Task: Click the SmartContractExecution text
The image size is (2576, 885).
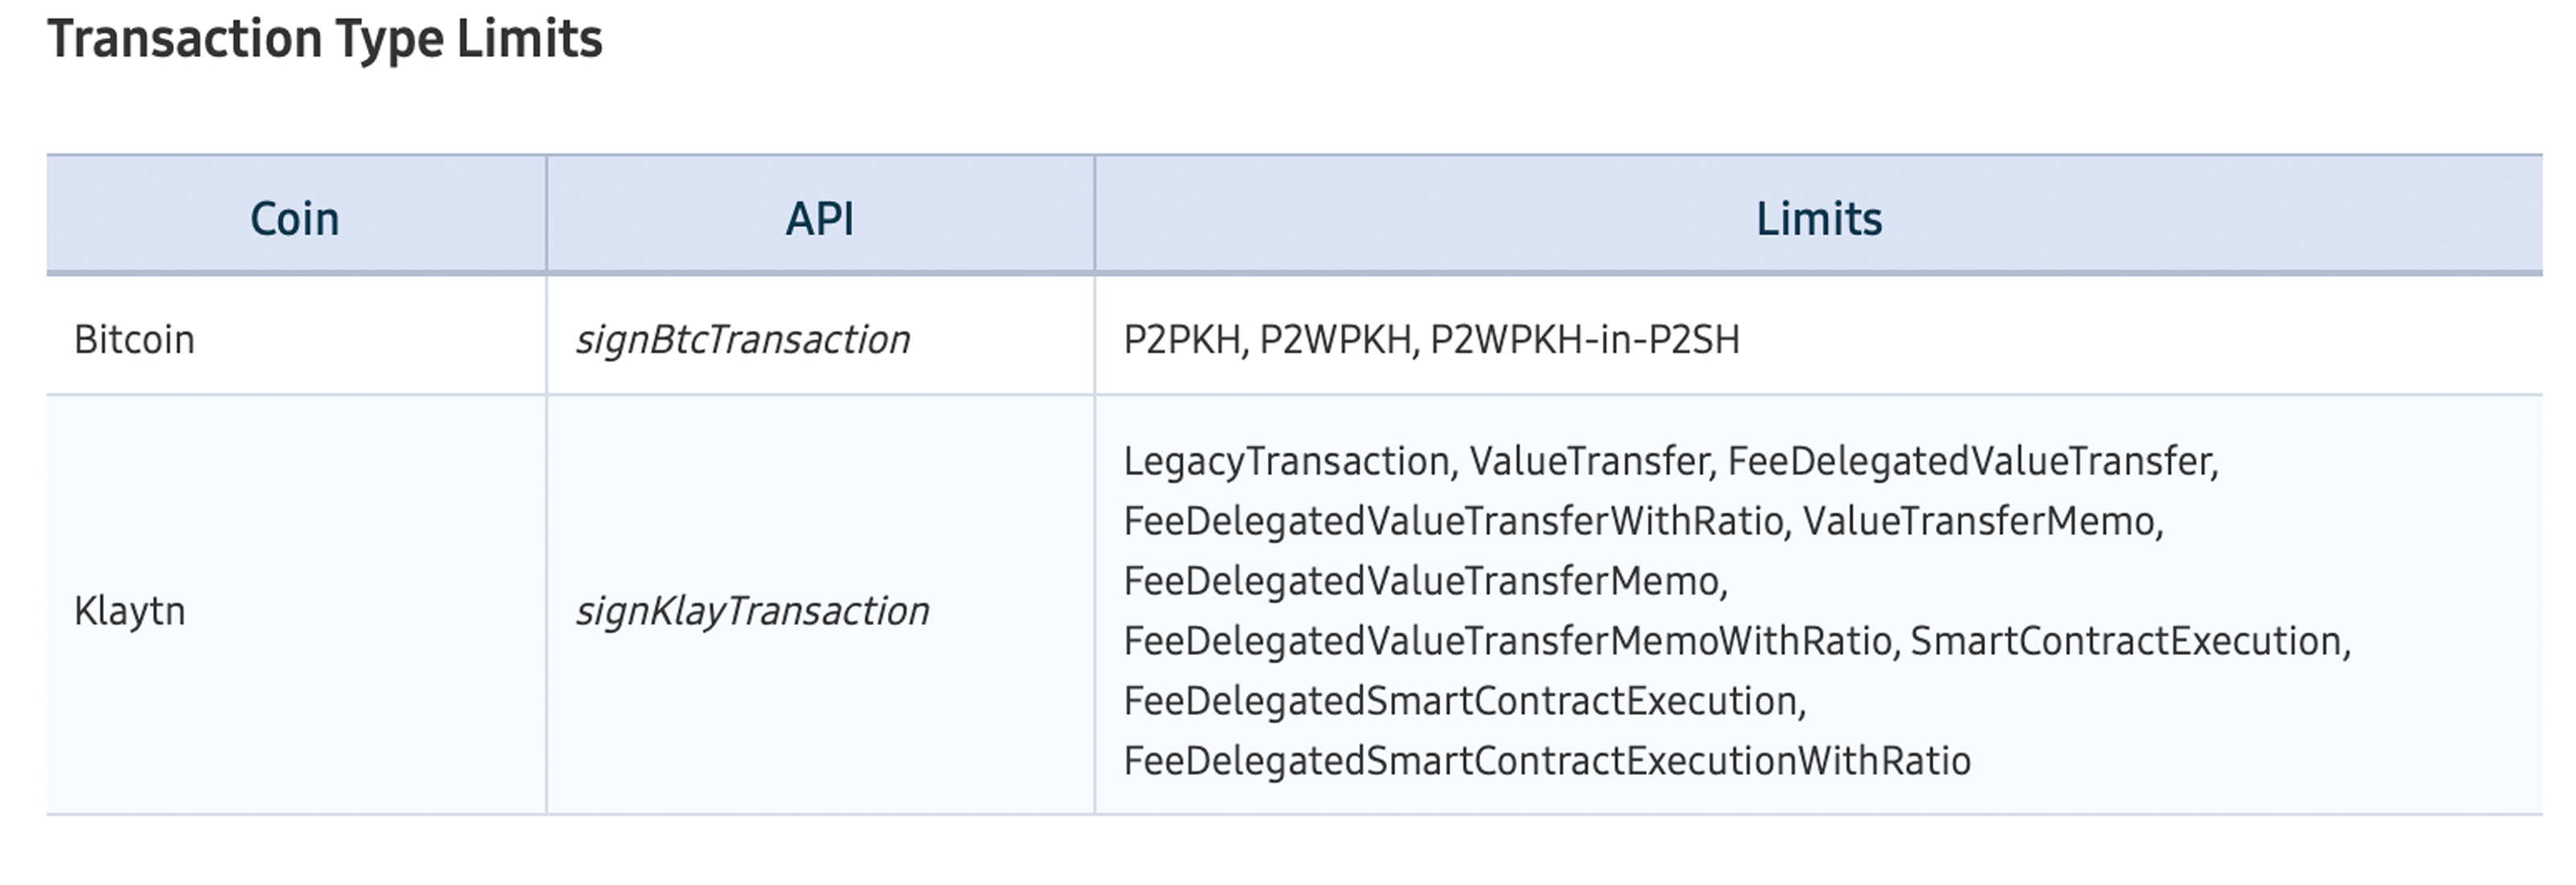Action: pyautogui.click(x=2127, y=641)
